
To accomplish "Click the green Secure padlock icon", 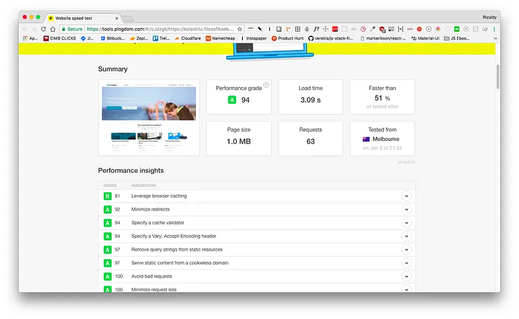I will coord(62,29).
